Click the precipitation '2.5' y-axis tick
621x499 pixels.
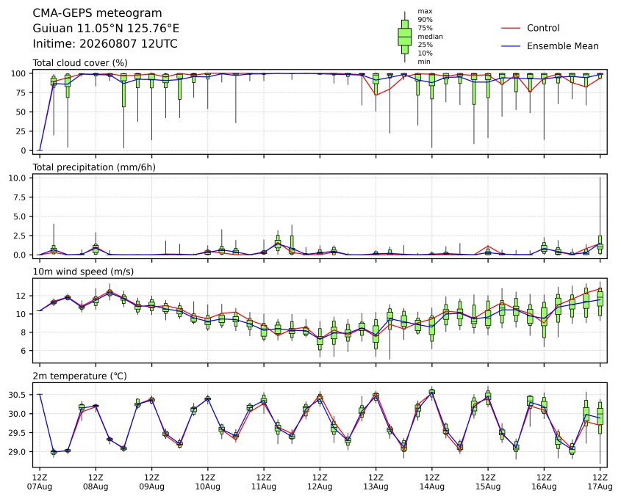pos(20,236)
